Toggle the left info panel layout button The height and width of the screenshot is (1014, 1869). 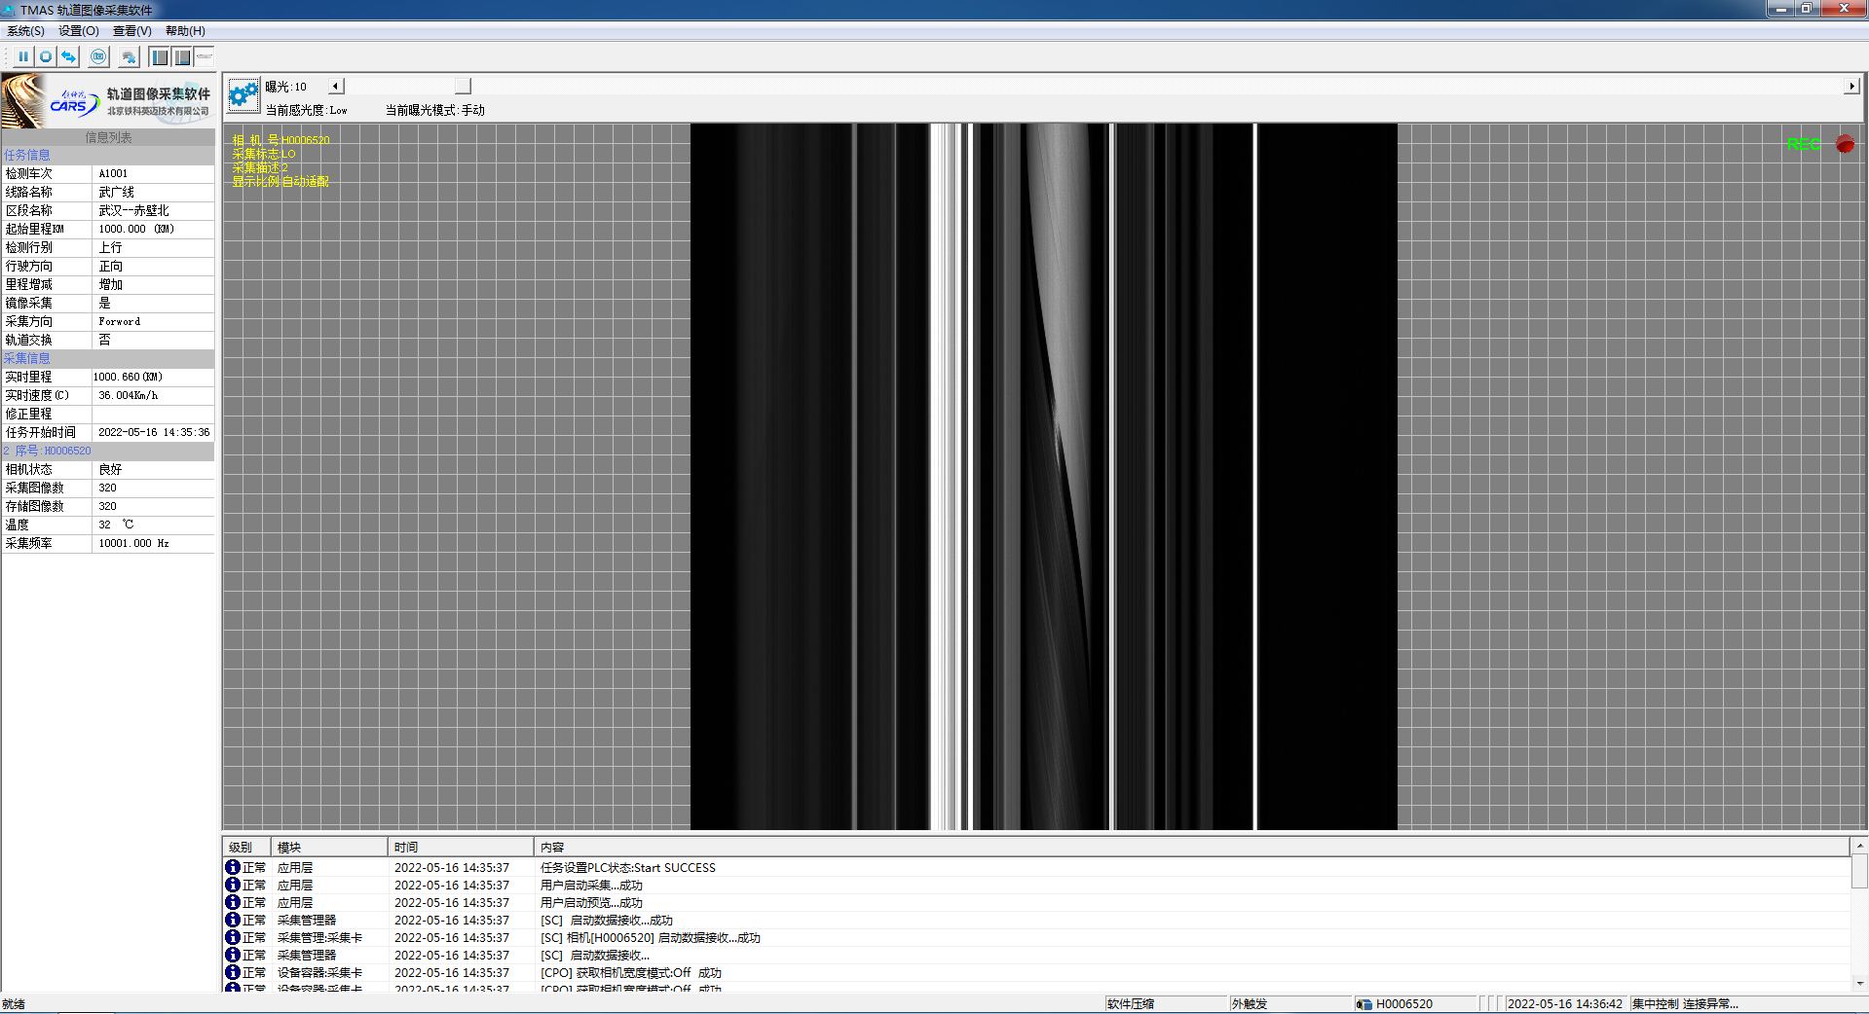pos(160,57)
